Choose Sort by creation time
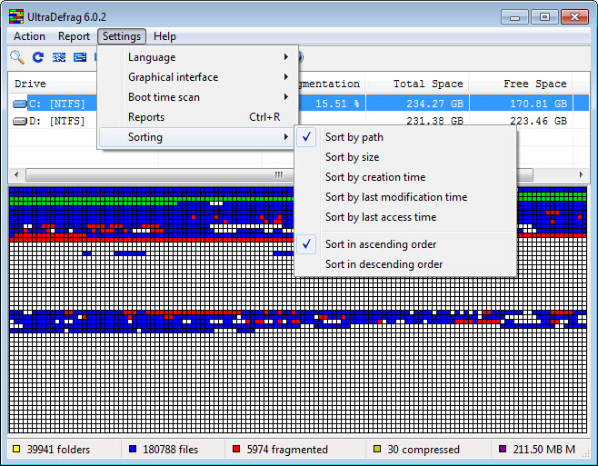 (x=405, y=177)
